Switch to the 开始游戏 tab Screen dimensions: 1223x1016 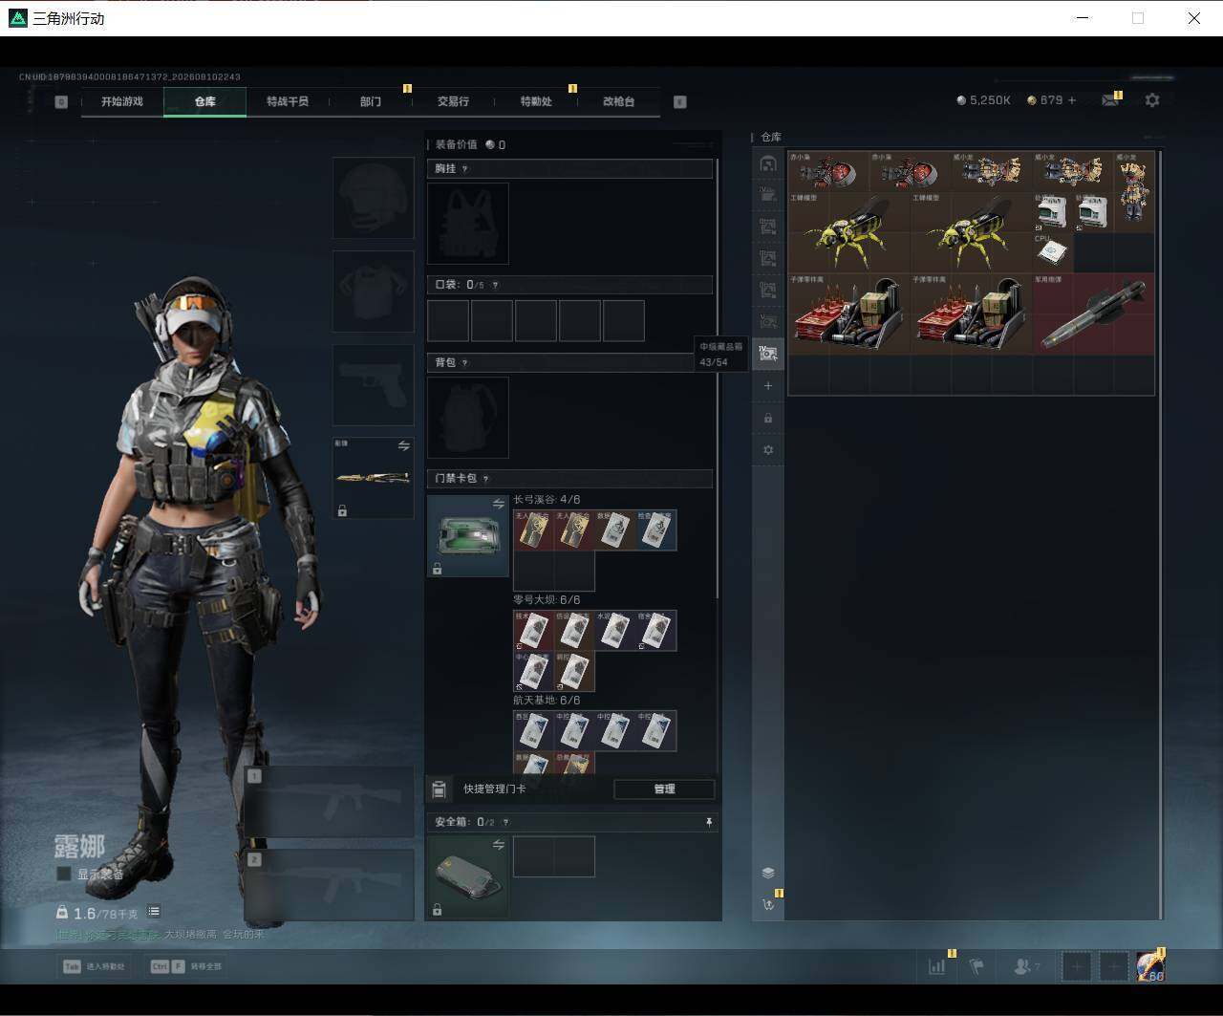tap(122, 101)
